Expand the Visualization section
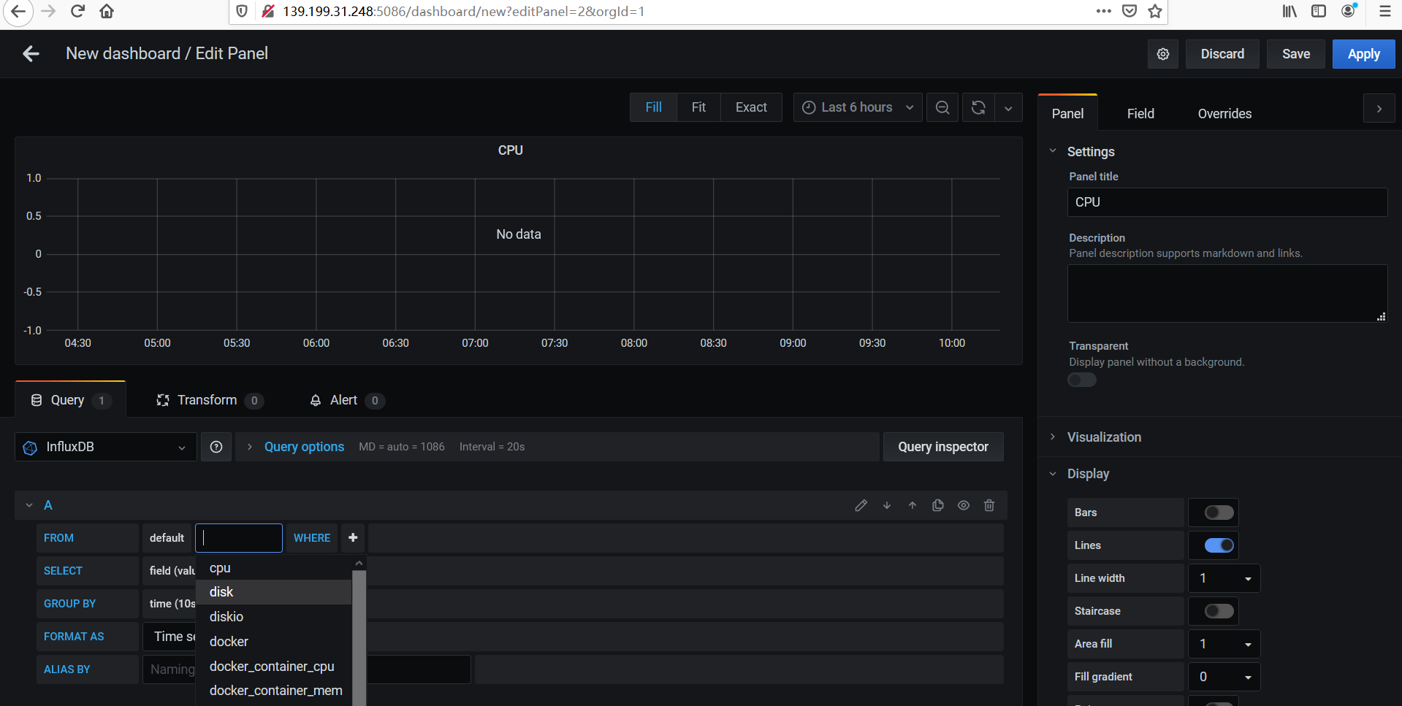 pos(1103,437)
